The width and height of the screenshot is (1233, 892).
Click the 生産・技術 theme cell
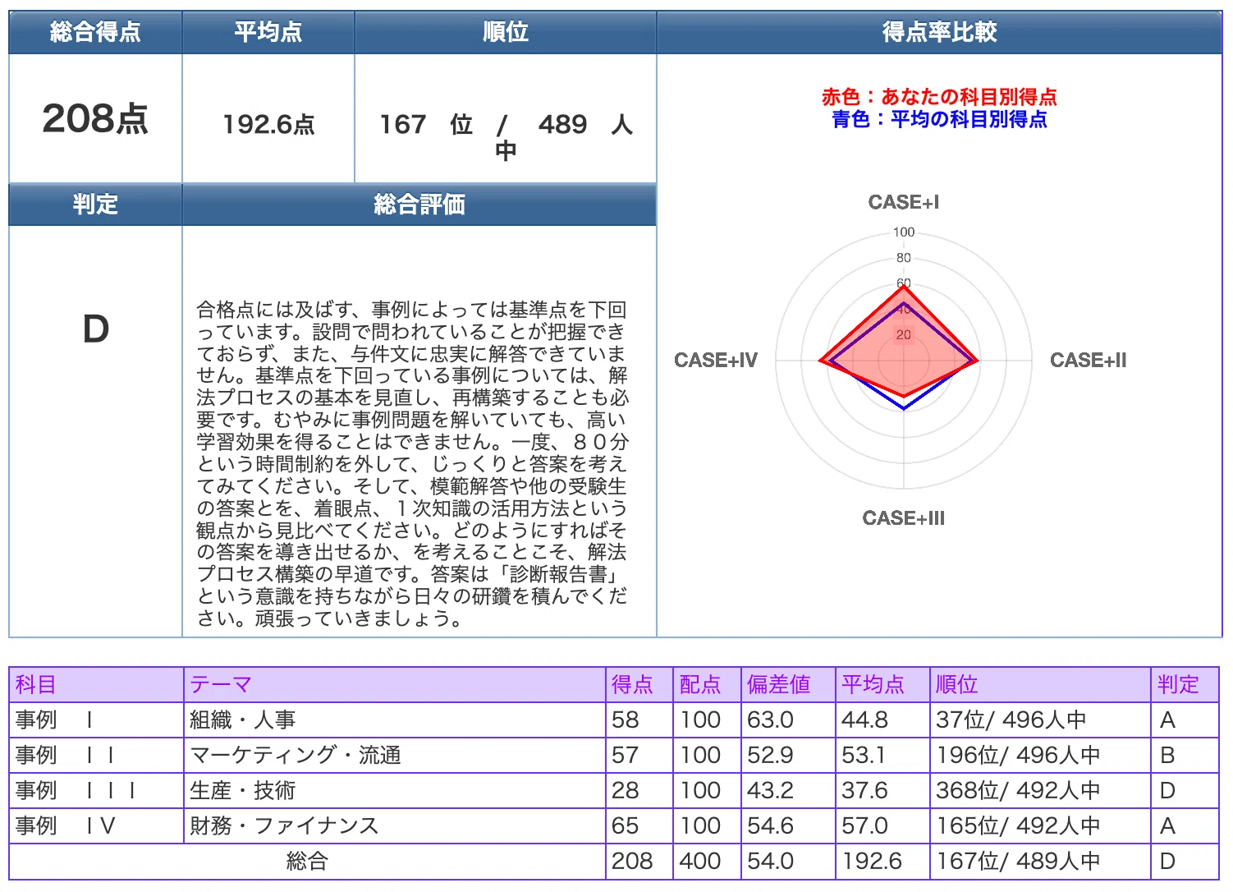click(395, 790)
